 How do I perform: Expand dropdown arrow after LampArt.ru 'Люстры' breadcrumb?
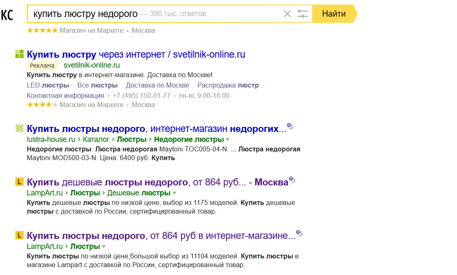(104, 247)
